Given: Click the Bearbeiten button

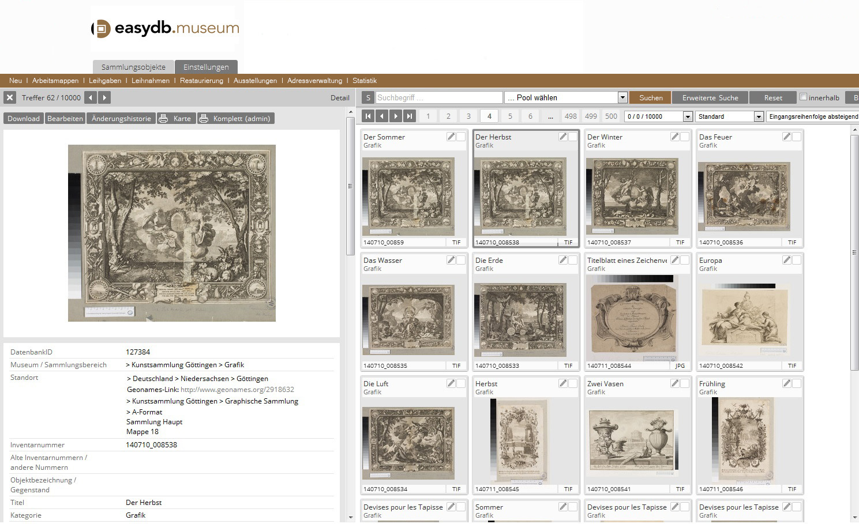Looking at the screenshot, I should (x=65, y=118).
